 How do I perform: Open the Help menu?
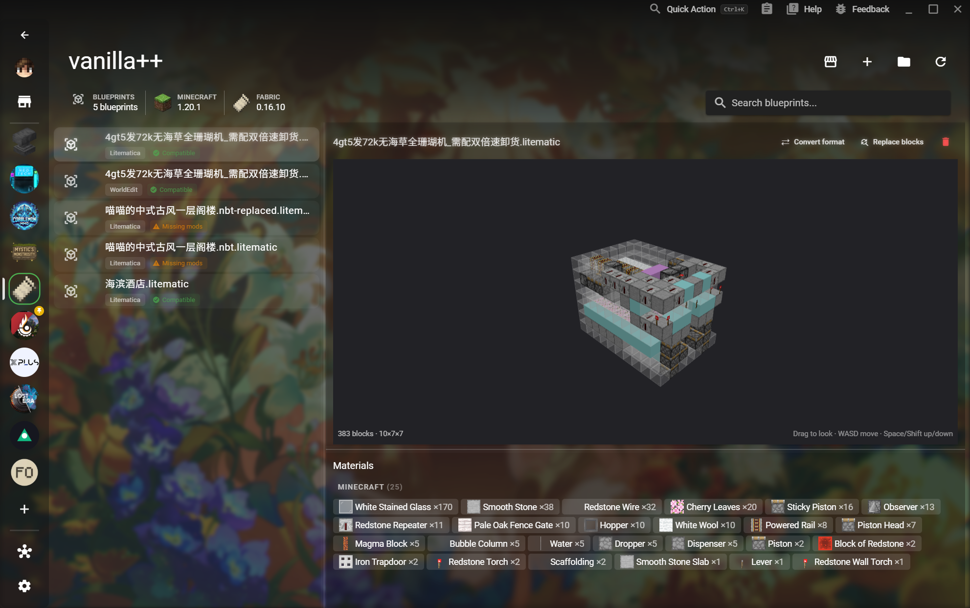805,9
